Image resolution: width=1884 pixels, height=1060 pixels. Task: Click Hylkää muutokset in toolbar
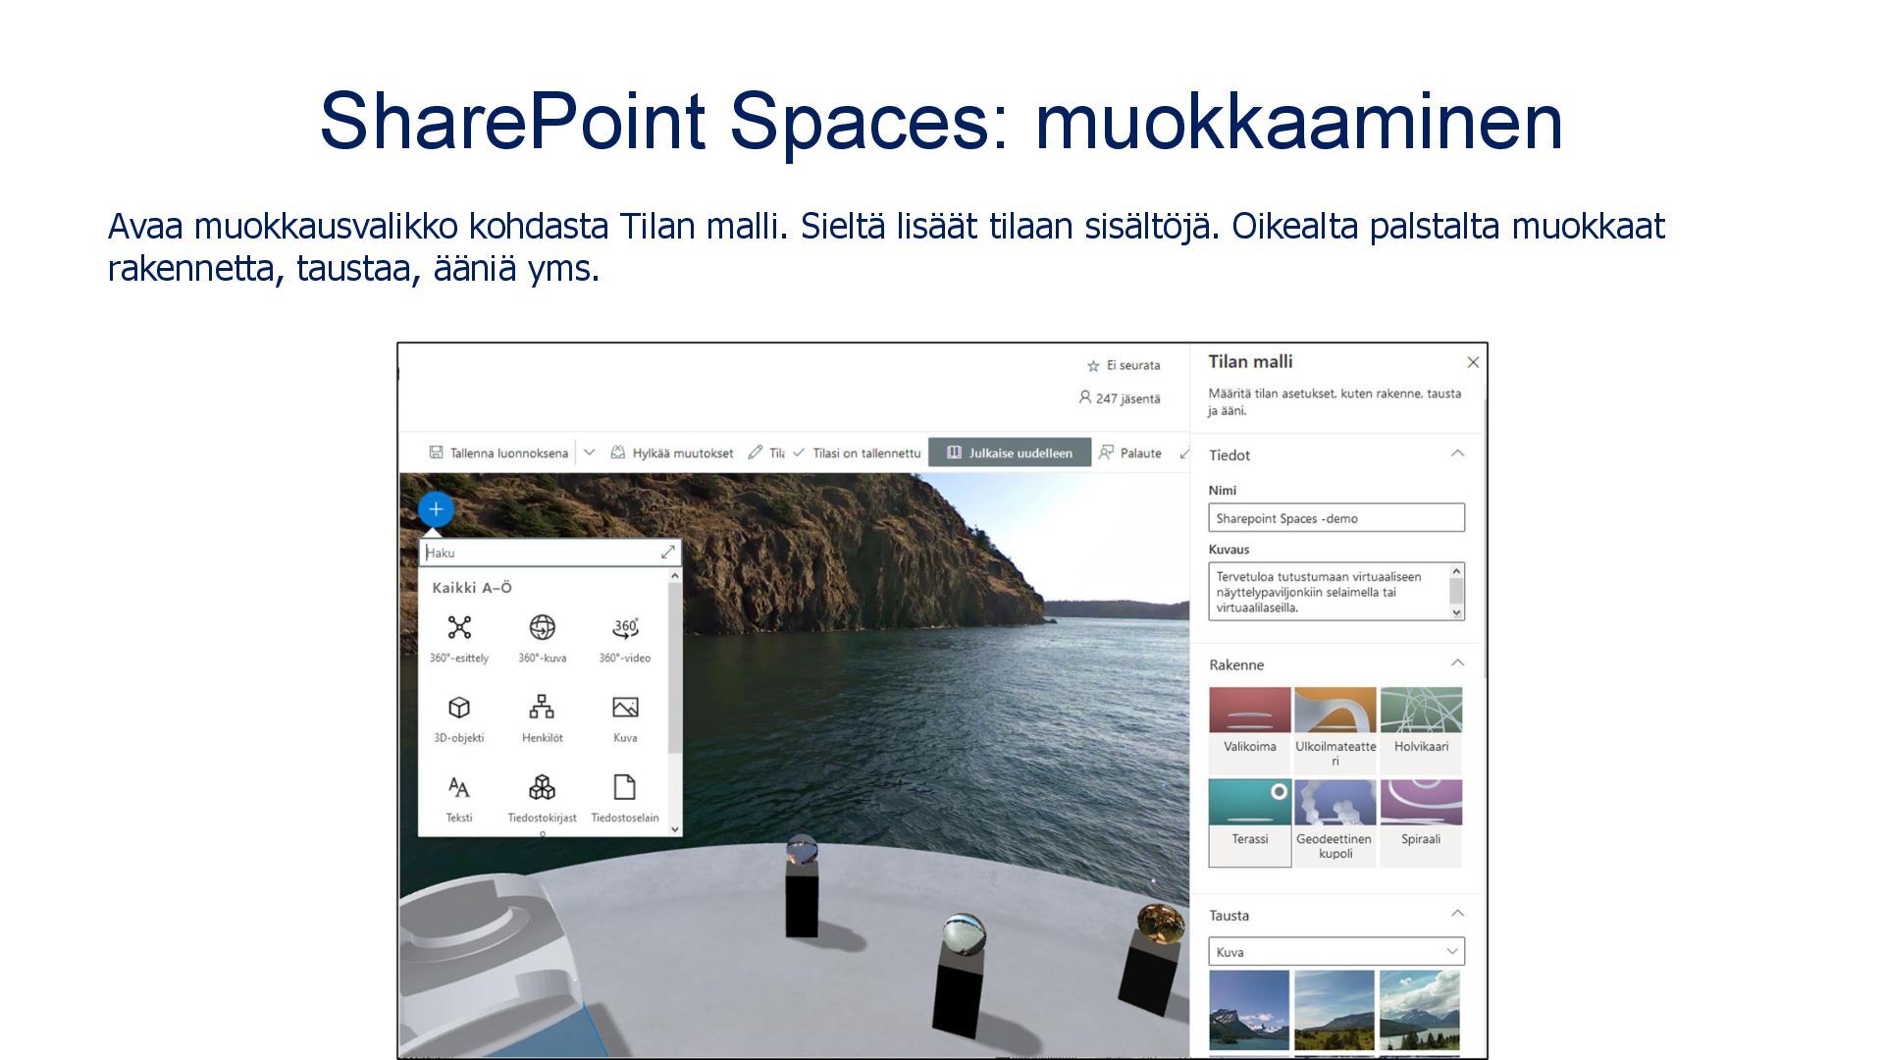672,452
